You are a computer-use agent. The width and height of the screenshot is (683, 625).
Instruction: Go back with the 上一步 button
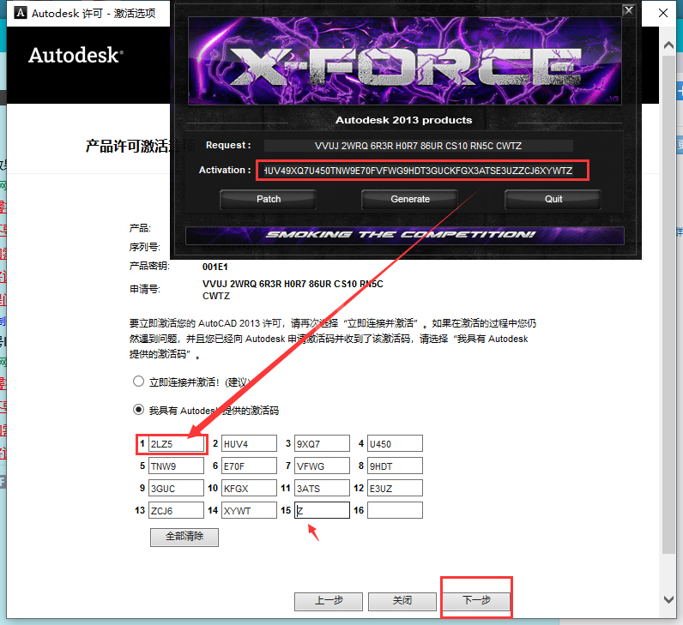[329, 601]
